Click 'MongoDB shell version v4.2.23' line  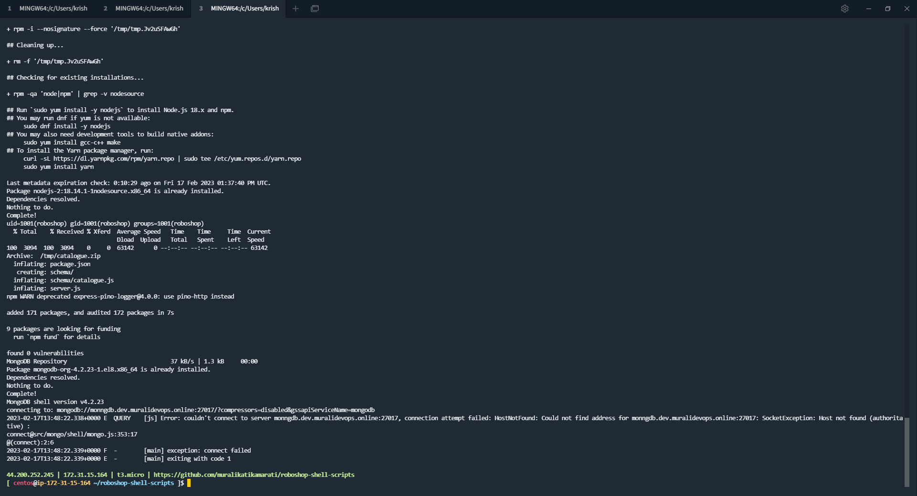click(55, 402)
